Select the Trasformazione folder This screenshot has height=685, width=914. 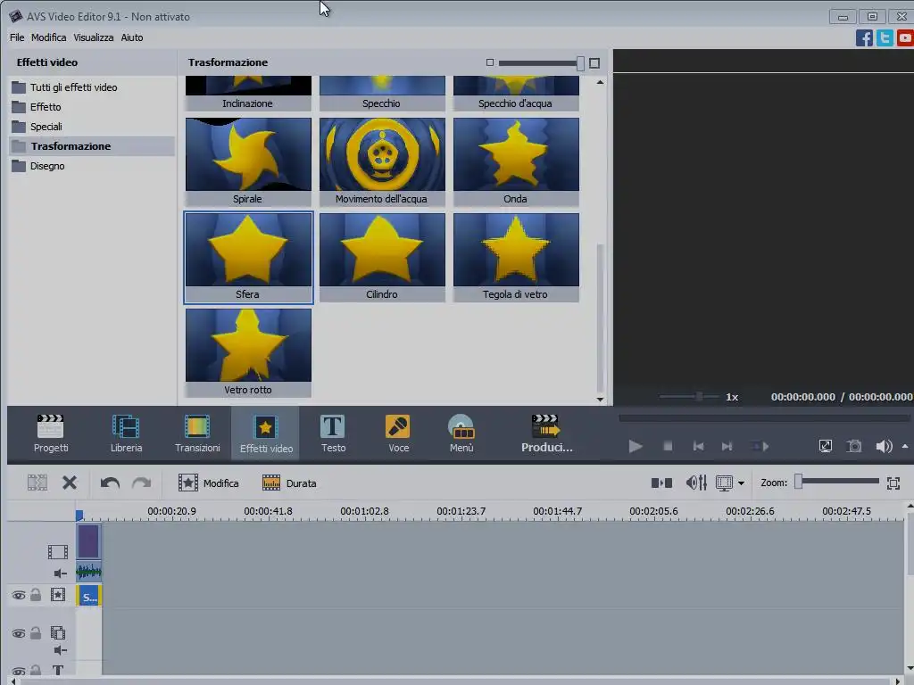tap(92, 146)
